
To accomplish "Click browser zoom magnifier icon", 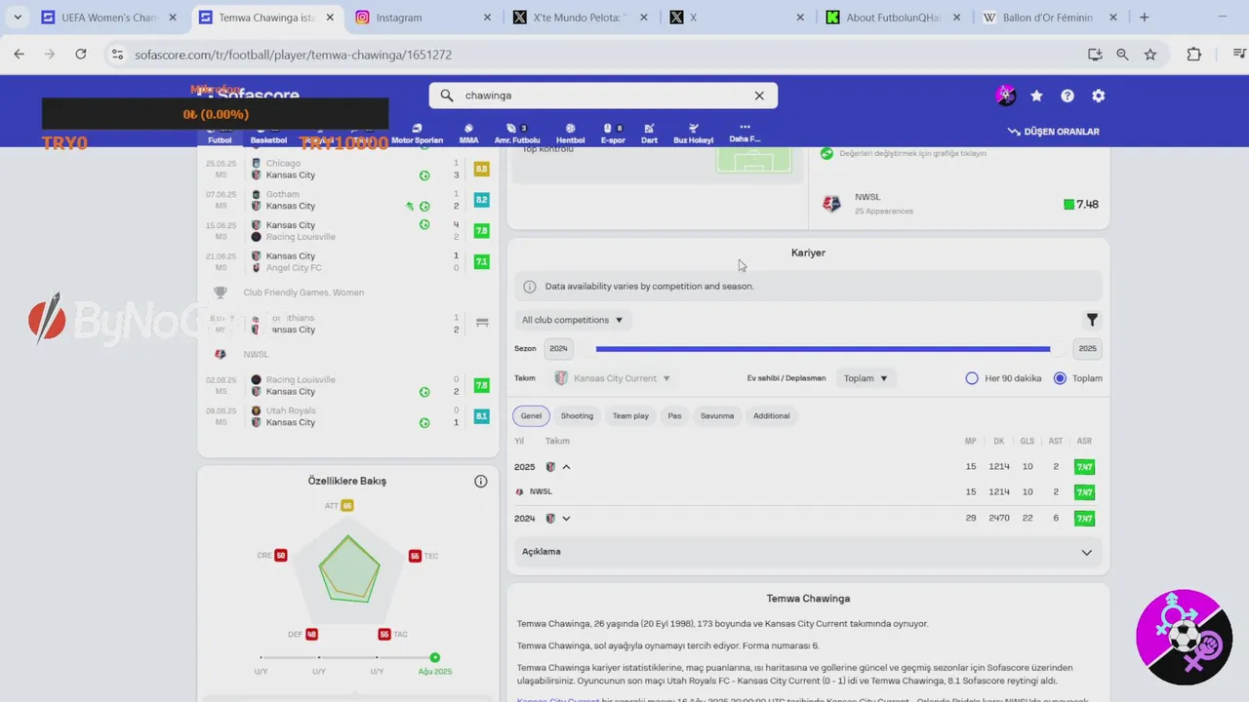I will [x=1122, y=55].
